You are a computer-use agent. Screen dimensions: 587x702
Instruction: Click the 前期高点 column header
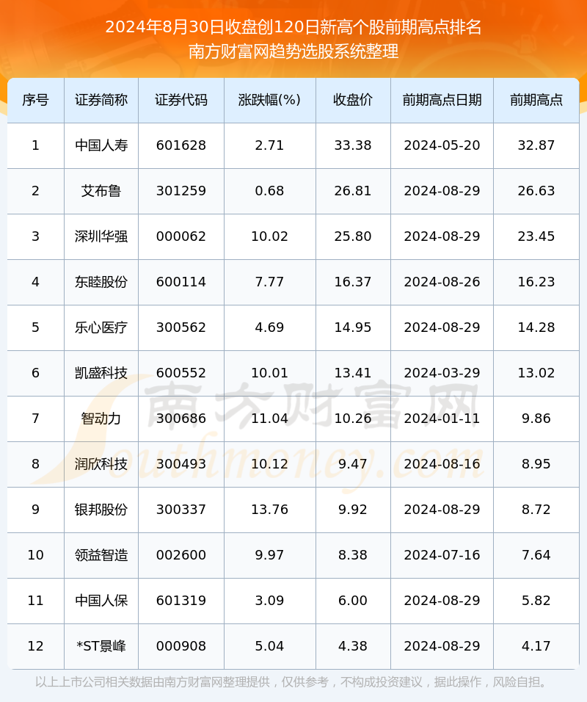point(536,100)
